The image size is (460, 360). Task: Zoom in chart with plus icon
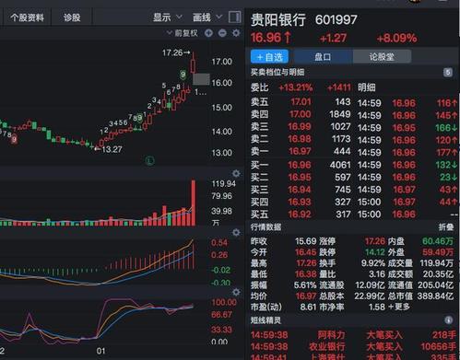[x=208, y=33]
